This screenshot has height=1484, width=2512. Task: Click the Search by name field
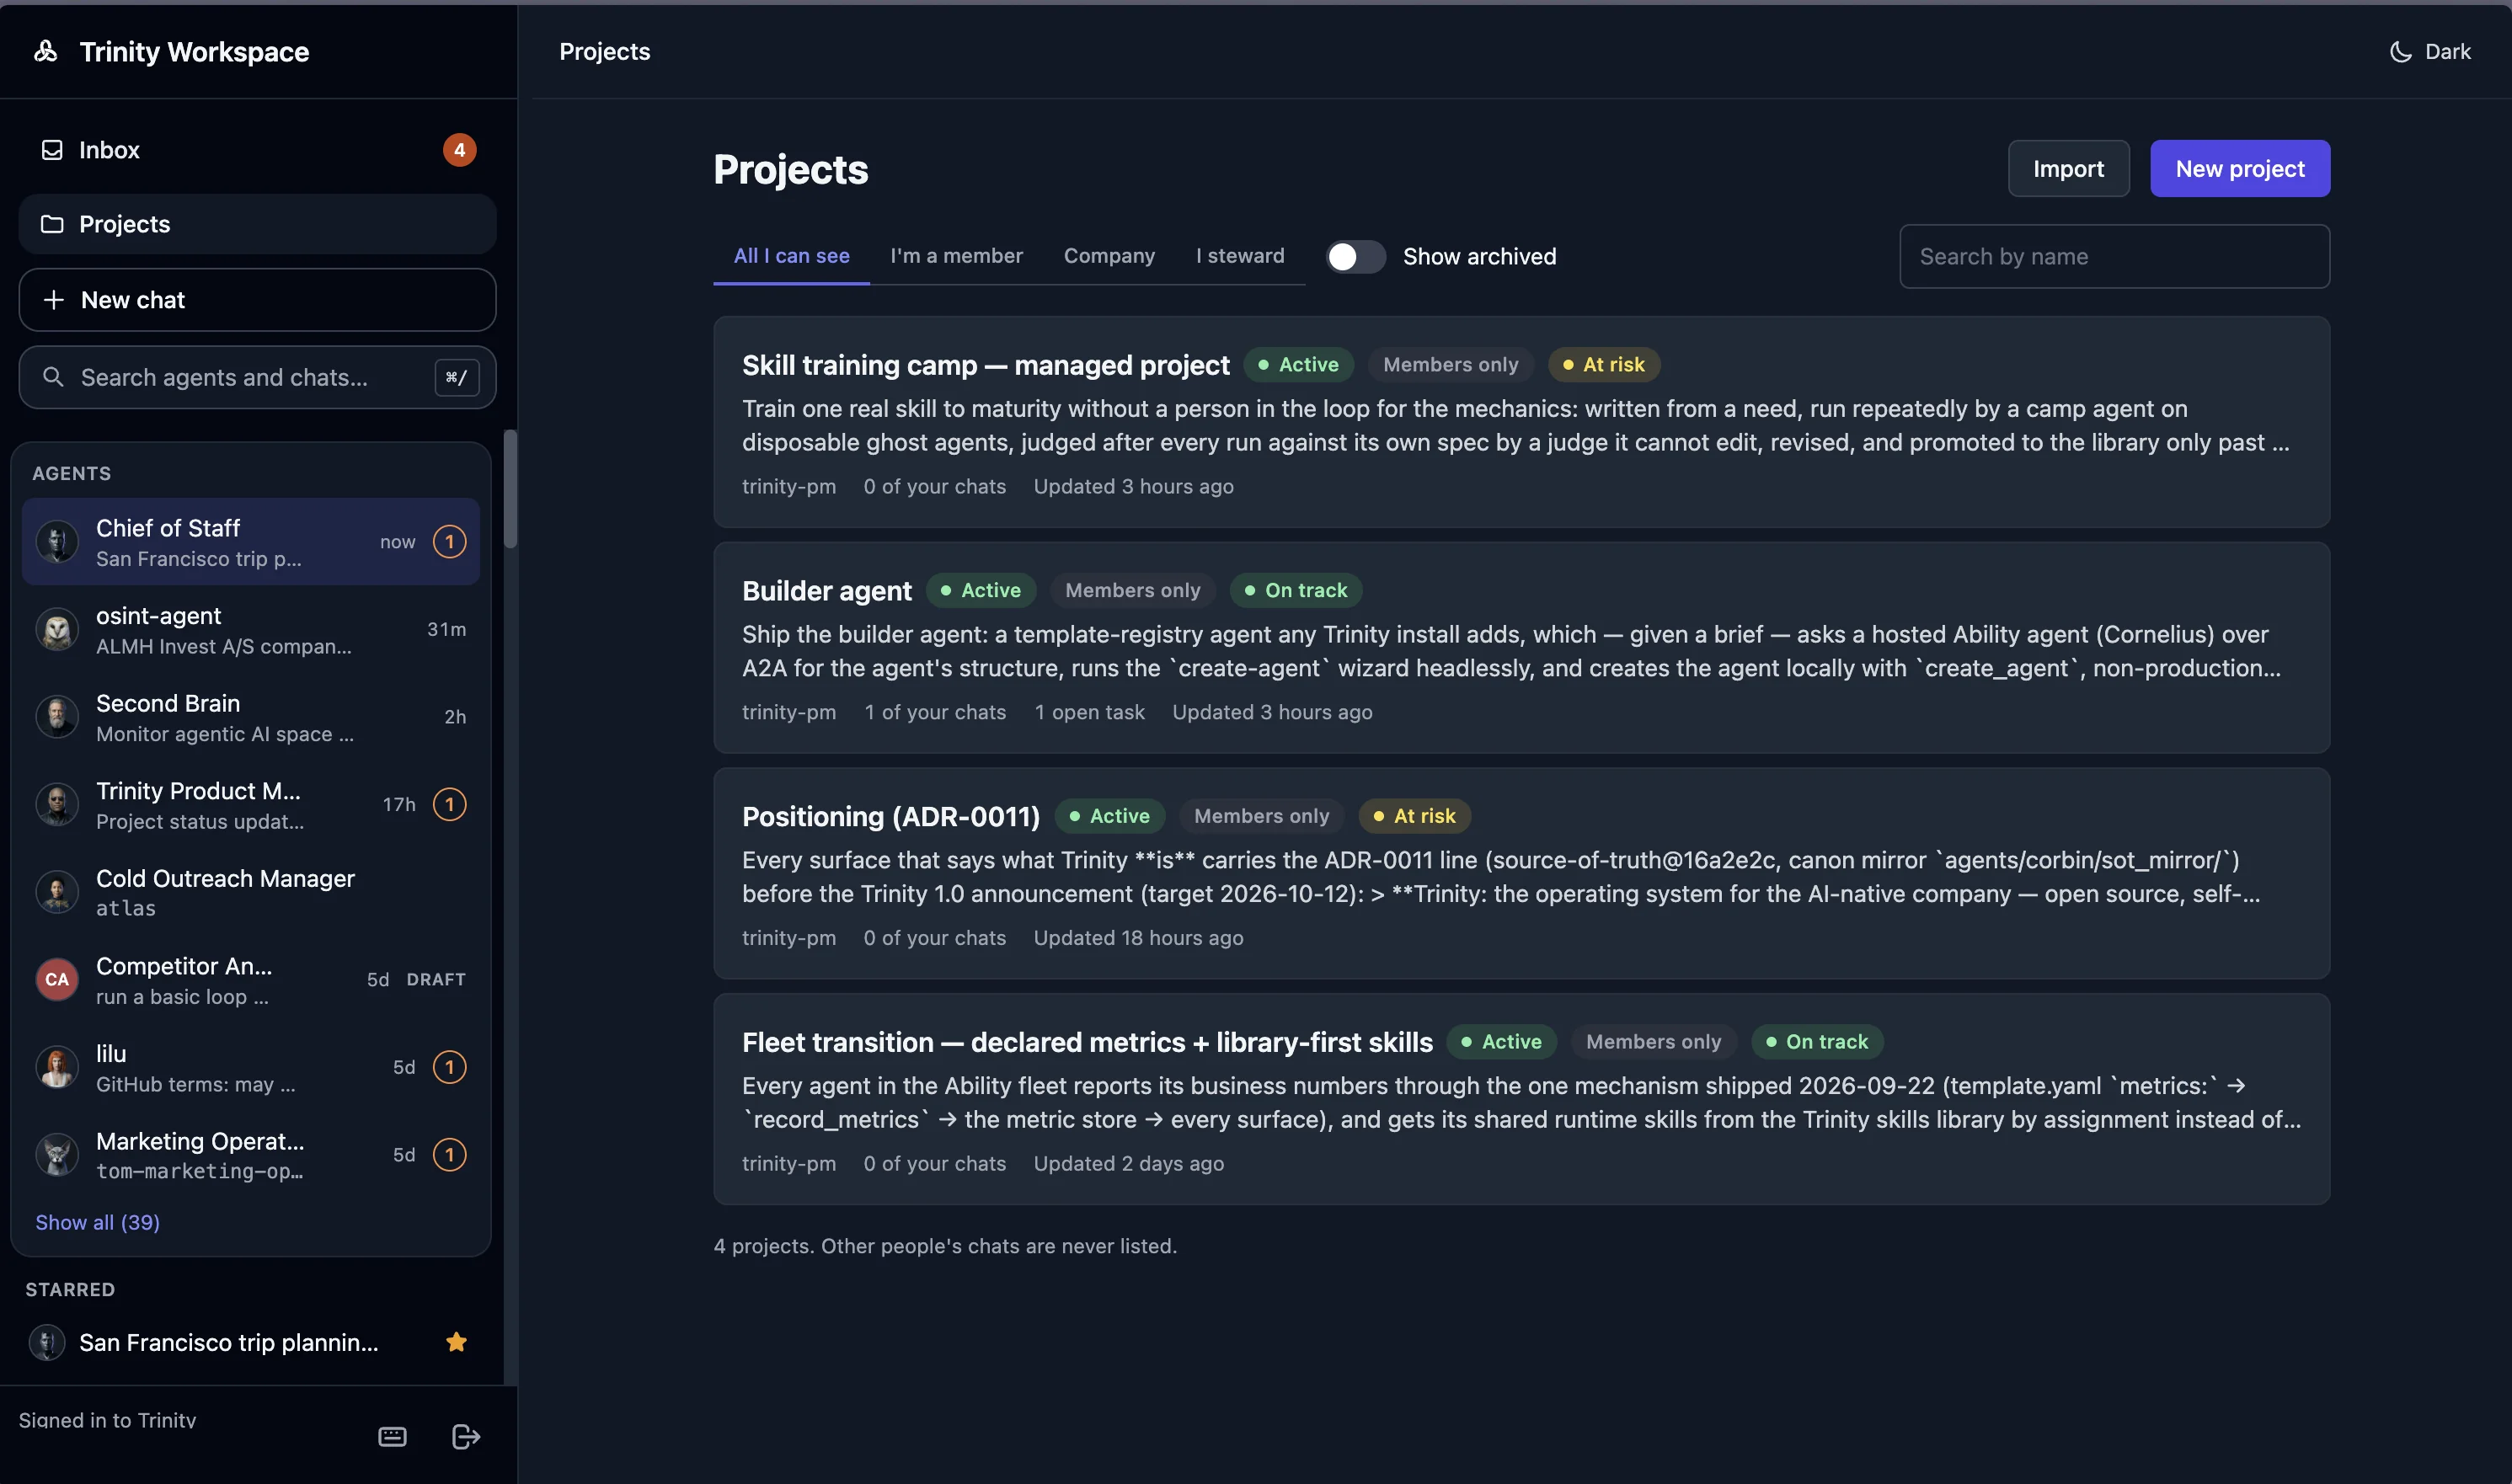[x=2115, y=257]
